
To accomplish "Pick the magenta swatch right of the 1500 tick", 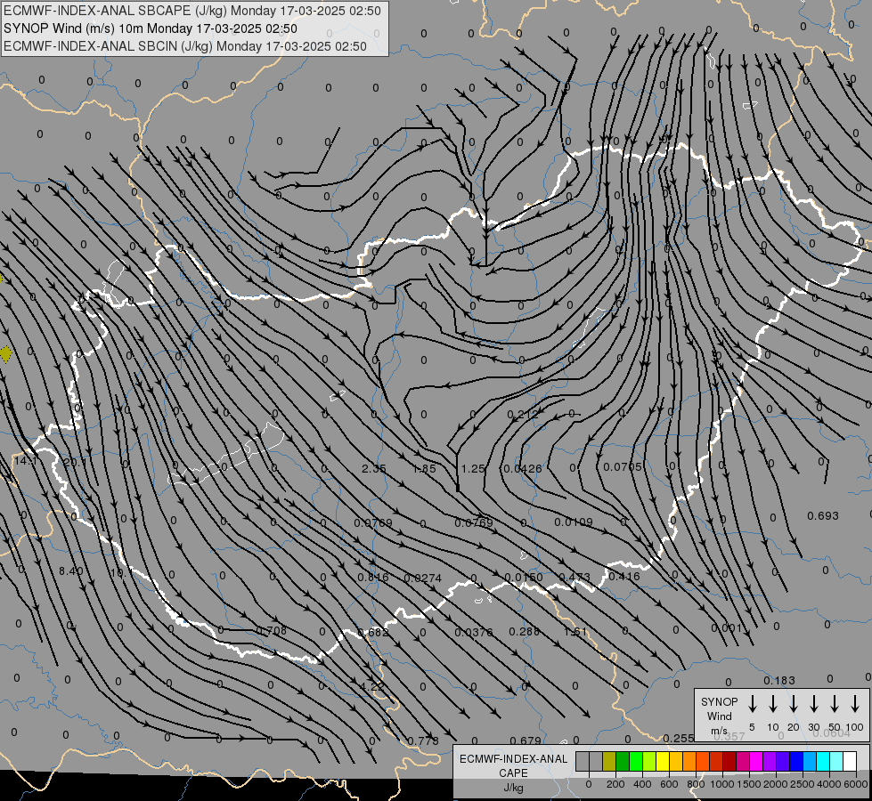I will (x=756, y=761).
